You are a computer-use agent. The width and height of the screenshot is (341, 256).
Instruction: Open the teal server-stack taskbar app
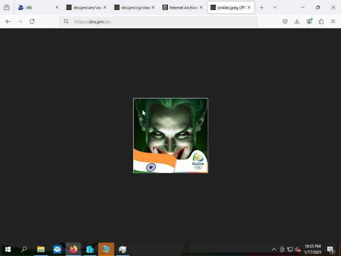90,249
